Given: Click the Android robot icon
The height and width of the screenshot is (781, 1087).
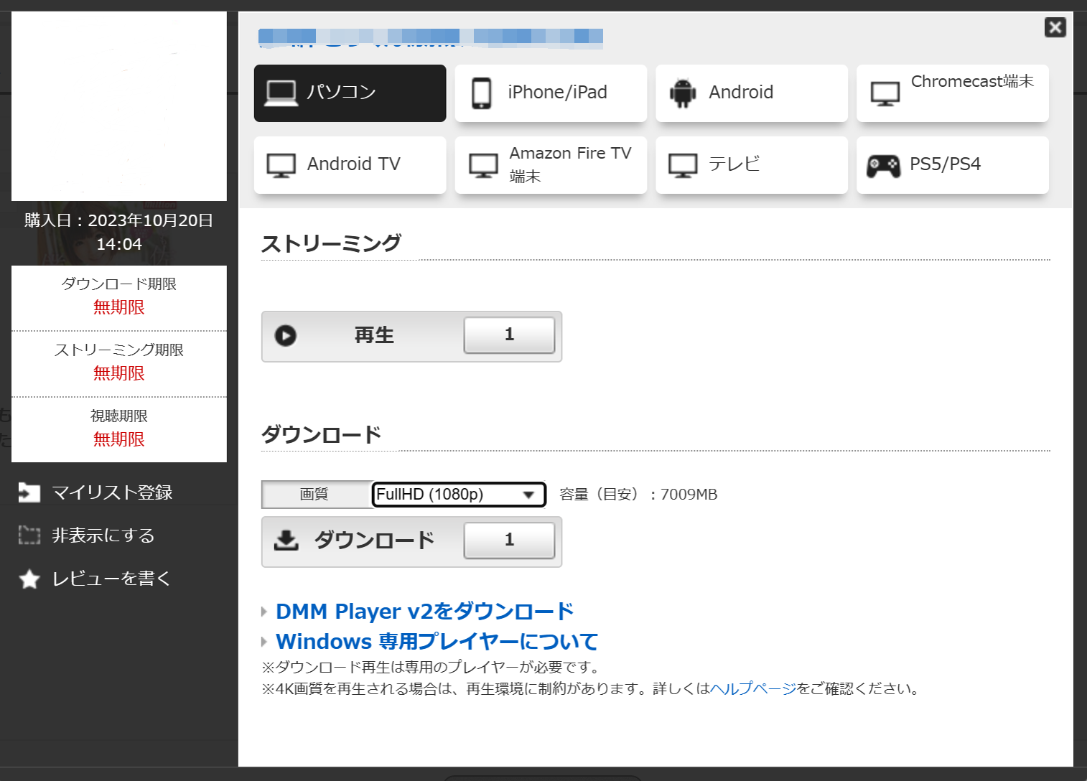Looking at the screenshot, I should (683, 93).
